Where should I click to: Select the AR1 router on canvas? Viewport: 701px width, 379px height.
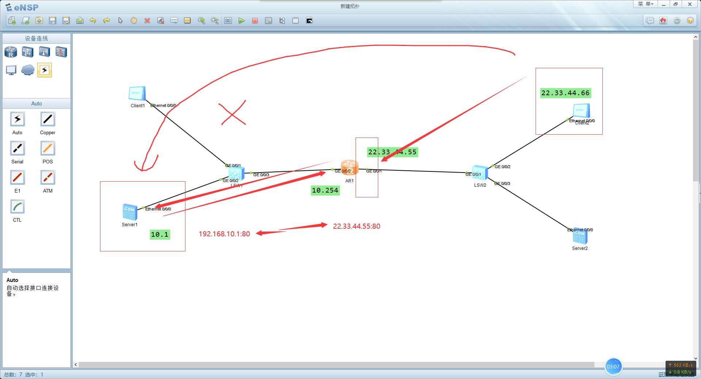pyautogui.click(x=349, y=167)
